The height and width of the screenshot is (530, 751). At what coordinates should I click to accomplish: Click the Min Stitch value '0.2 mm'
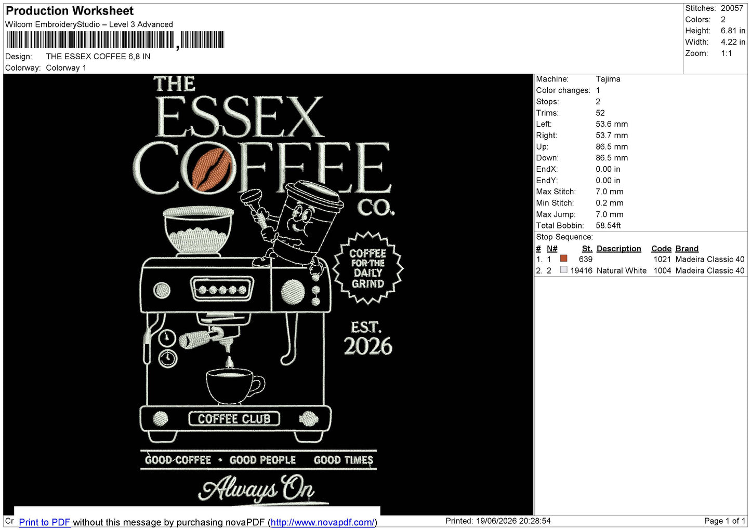[x=610, y=203]
